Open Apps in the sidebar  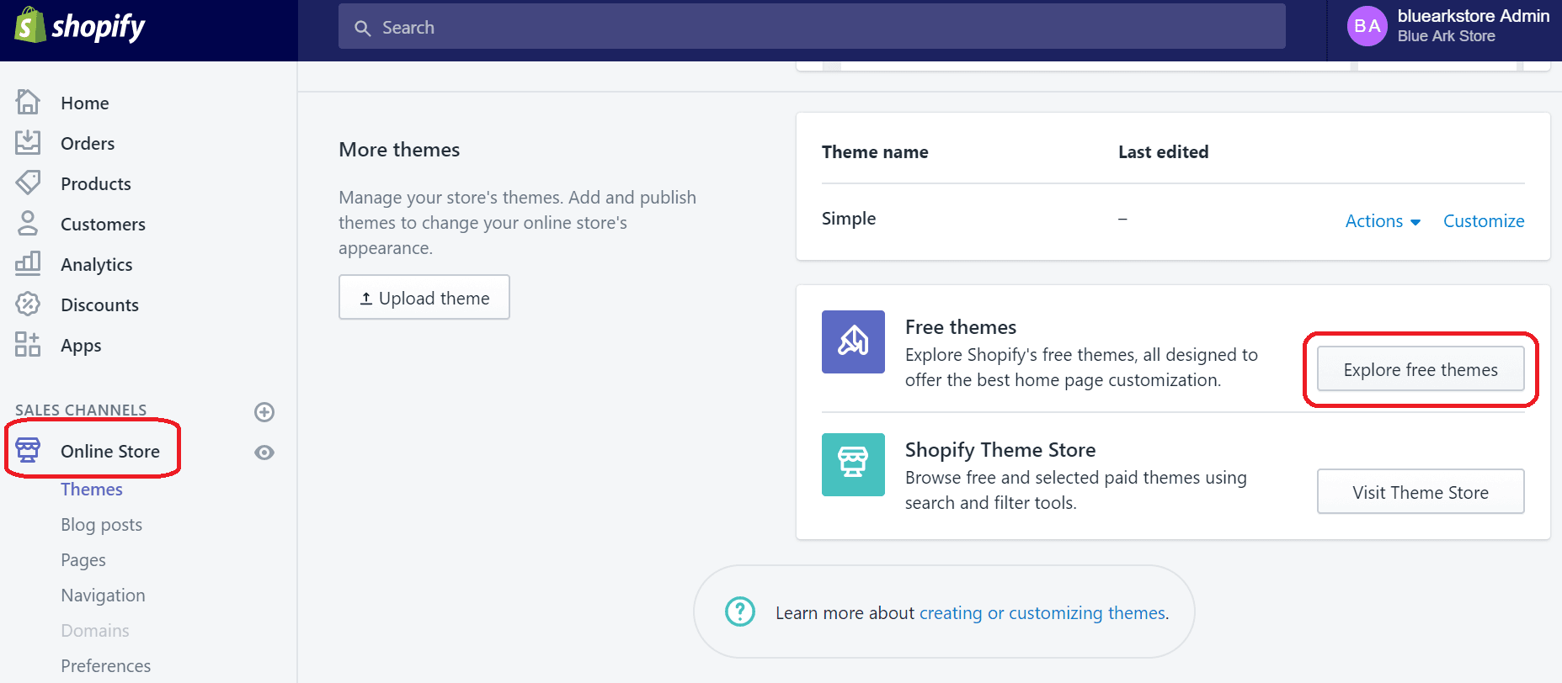pyautogui.click(x=81, y=346)
